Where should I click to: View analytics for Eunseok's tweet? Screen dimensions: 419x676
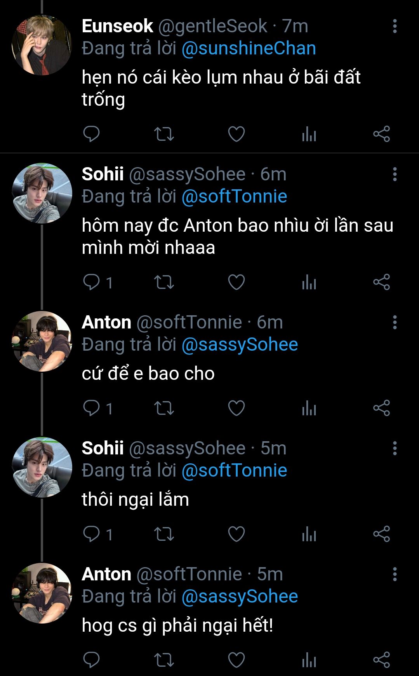coord(309,135)
